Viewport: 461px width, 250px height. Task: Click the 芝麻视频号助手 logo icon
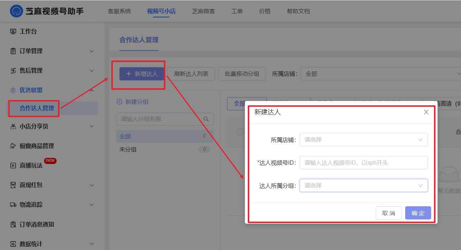16,11
